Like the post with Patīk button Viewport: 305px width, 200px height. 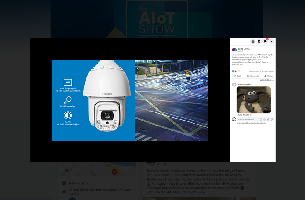coord(238,76)
